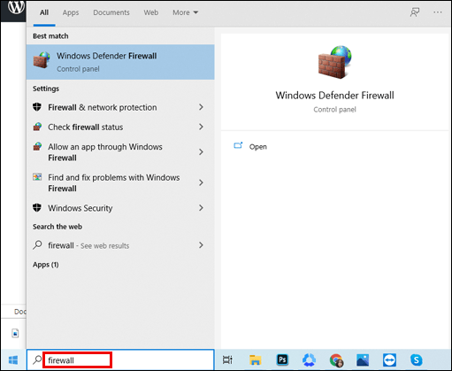Screen dimensions: 452x371
Task: Expand the Check firewall status arrow
Action: [x=201, y=127]
